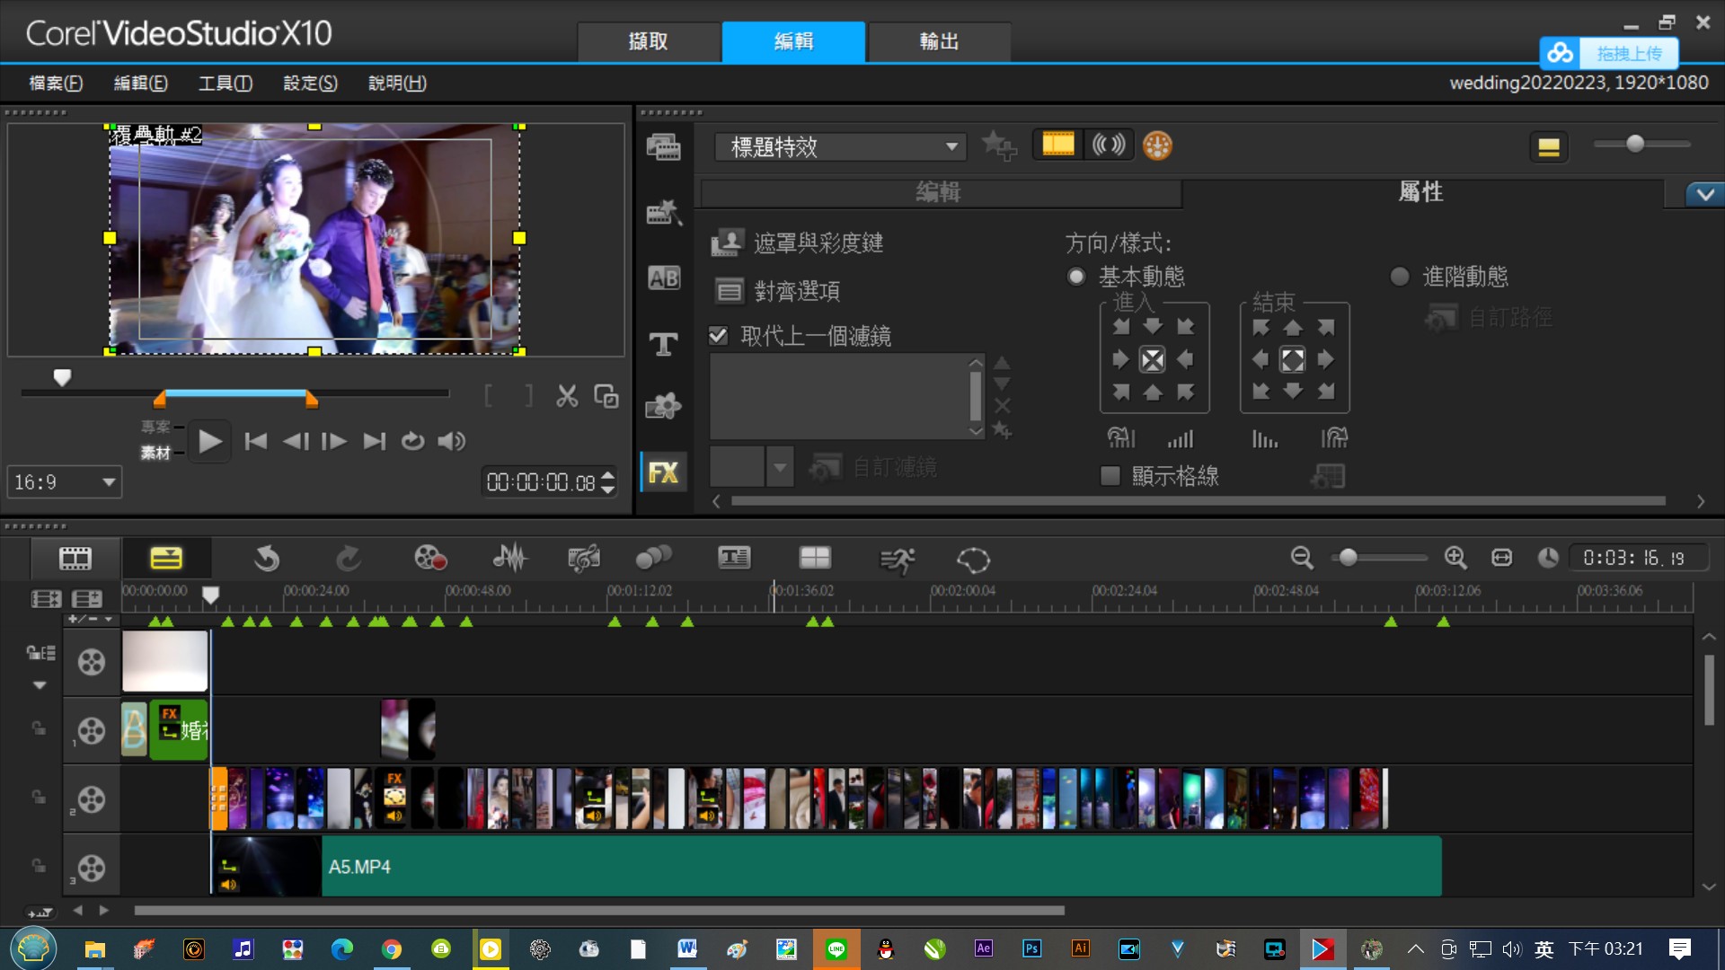Cut clip with scissors icon
Viewport: 1725px width, 970px height.
567,396
